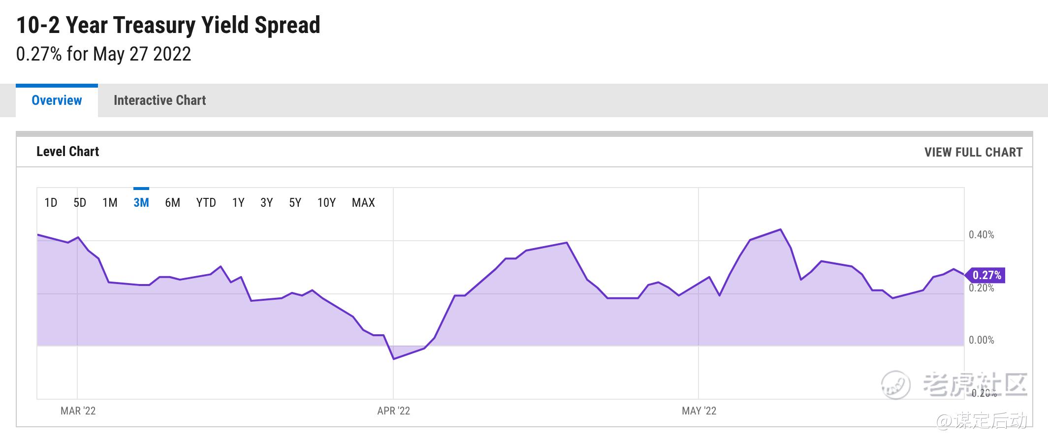This screenshot has height=445, width=1048.
Task: Switch to the Overview tab
Action: (x=57, y=100)
